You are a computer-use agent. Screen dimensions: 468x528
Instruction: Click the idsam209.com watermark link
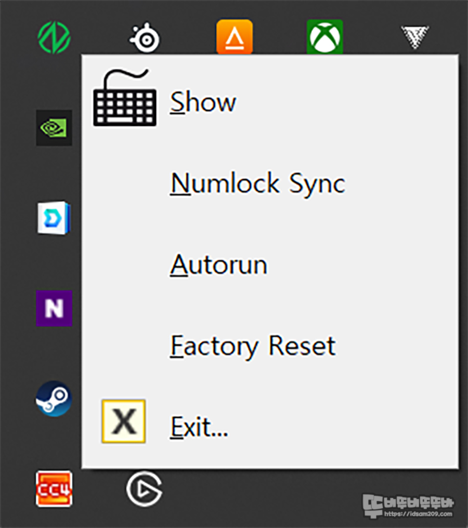418,514
